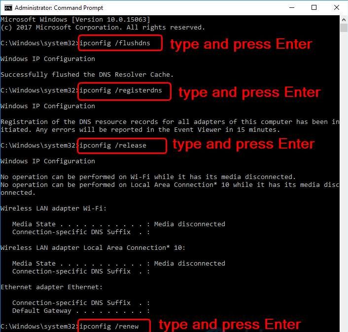Click the 'ipconfig /renew' command text
Screen dimensions: 348x332
point(109,326)
